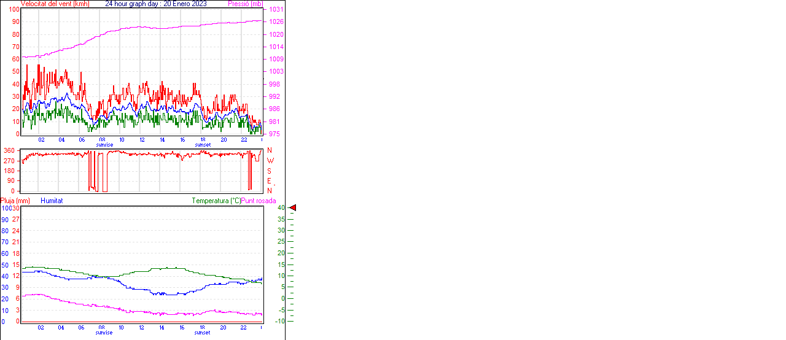Click the -10 value on temperature scale
Screen dimensions: 786x340
(x=279, y=321)
